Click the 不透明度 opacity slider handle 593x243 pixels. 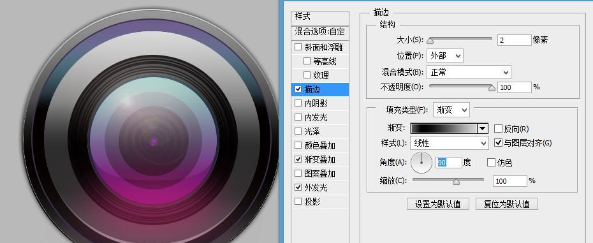pyautogui.click(x=492, y=88)
